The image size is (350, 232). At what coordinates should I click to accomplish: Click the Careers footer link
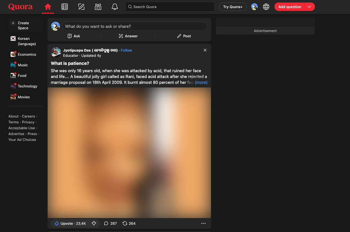click(28, 116)
